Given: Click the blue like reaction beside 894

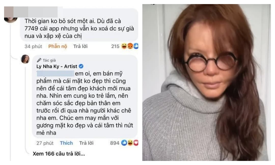Looking at the screenshot, I should [x=124, y=143].
